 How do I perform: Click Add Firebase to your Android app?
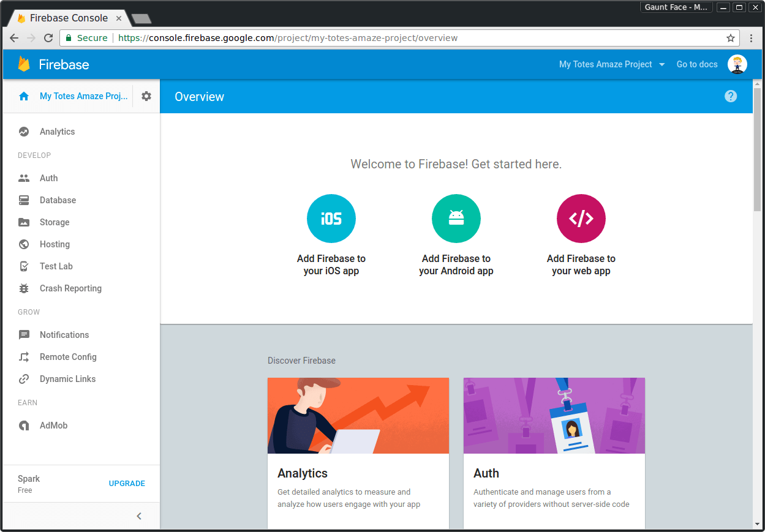[456, 236]
